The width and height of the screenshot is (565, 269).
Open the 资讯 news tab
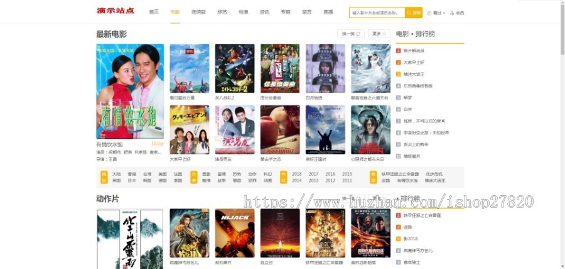click(x=264, y=12)
